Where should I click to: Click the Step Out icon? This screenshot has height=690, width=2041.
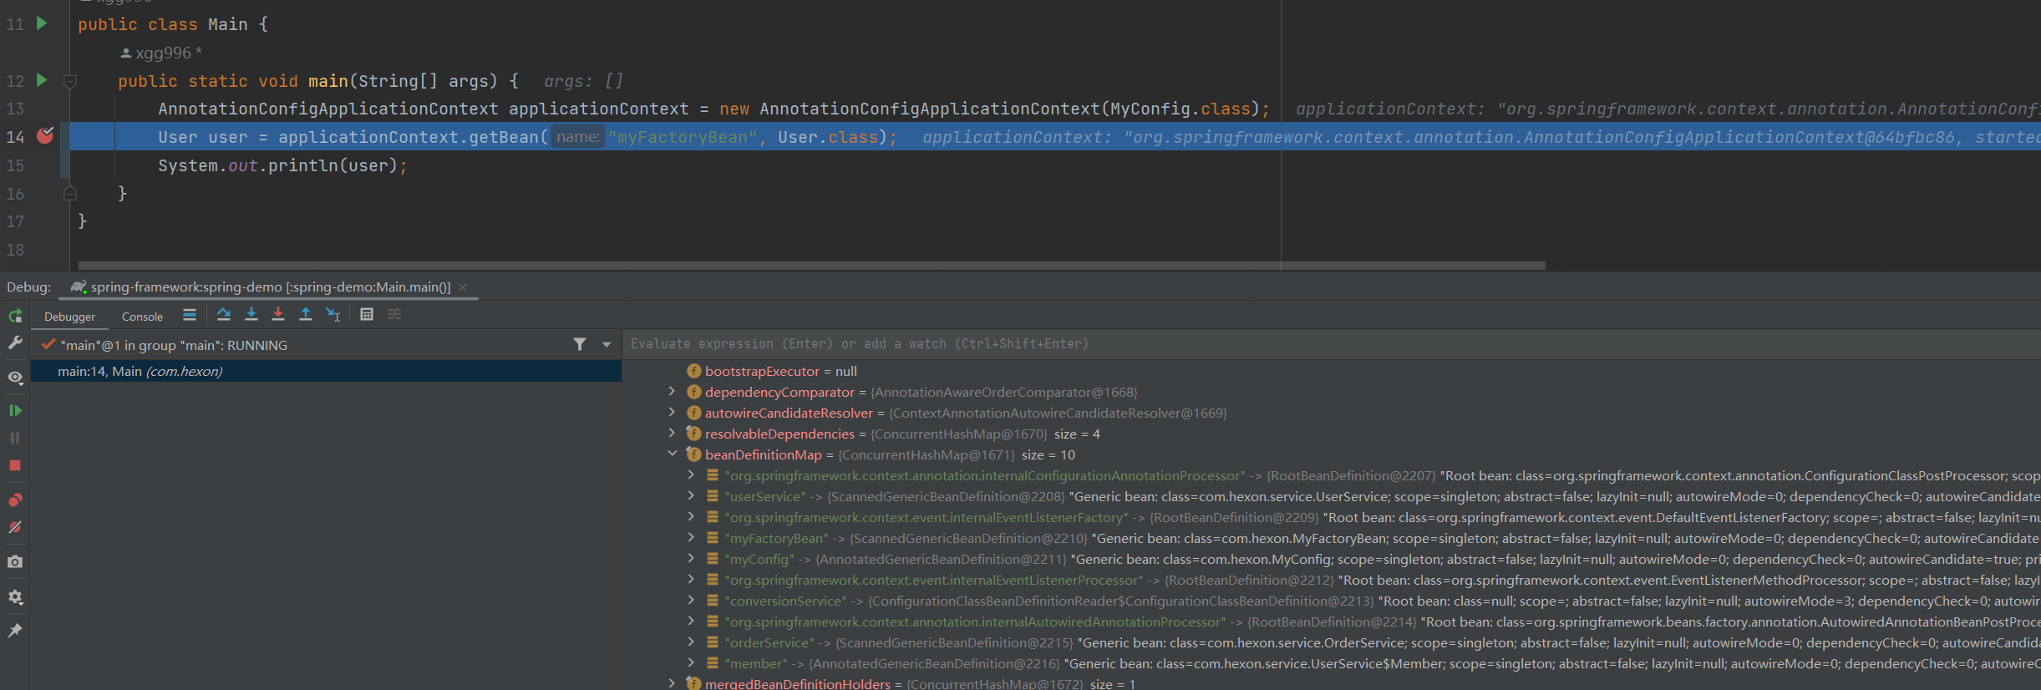306,315
